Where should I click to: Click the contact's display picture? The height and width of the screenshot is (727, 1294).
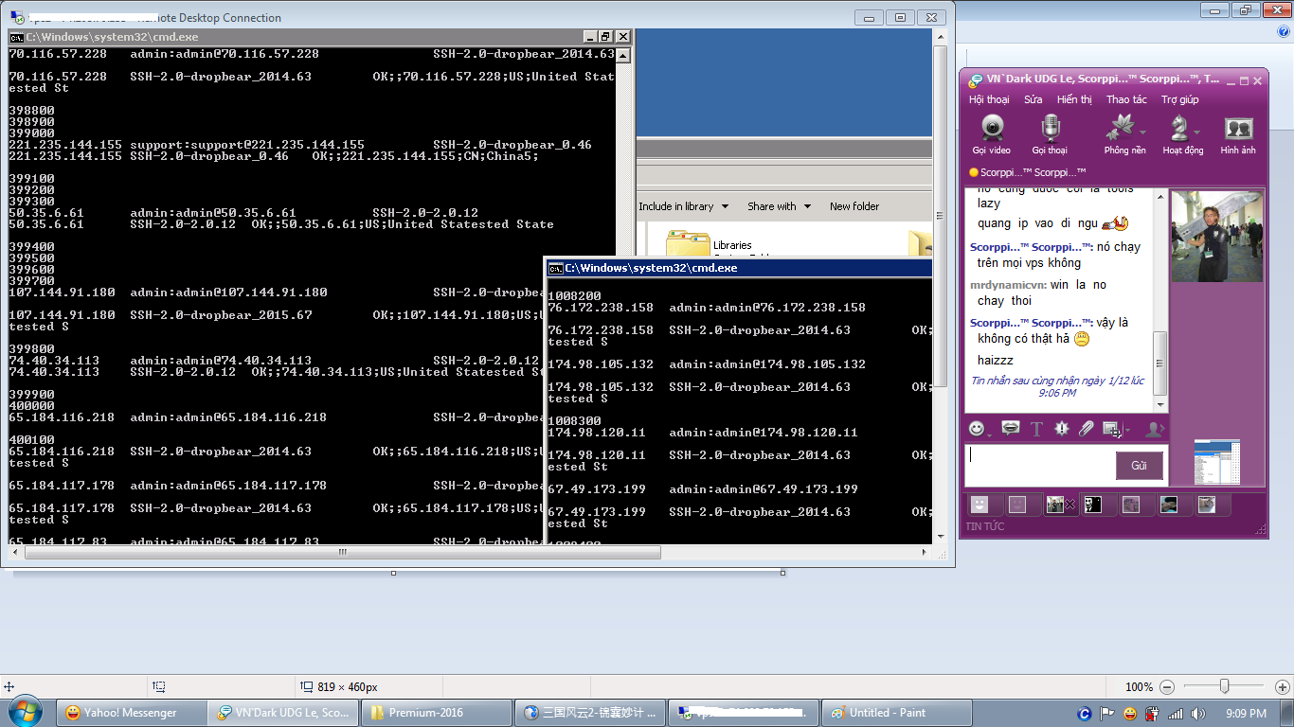pyautogui.click(x=1216, y=237)
